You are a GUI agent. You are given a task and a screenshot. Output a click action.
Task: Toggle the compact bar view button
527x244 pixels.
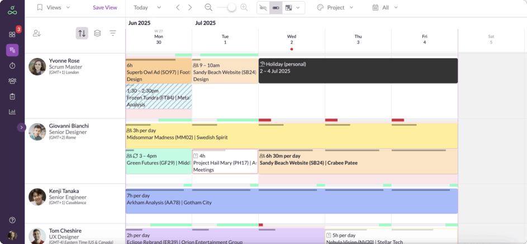(276, 8)
